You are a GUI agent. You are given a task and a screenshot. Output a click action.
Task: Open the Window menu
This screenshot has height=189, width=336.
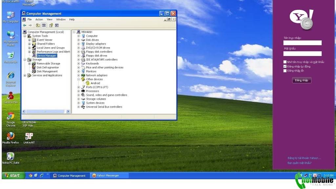tap(61, 19)
